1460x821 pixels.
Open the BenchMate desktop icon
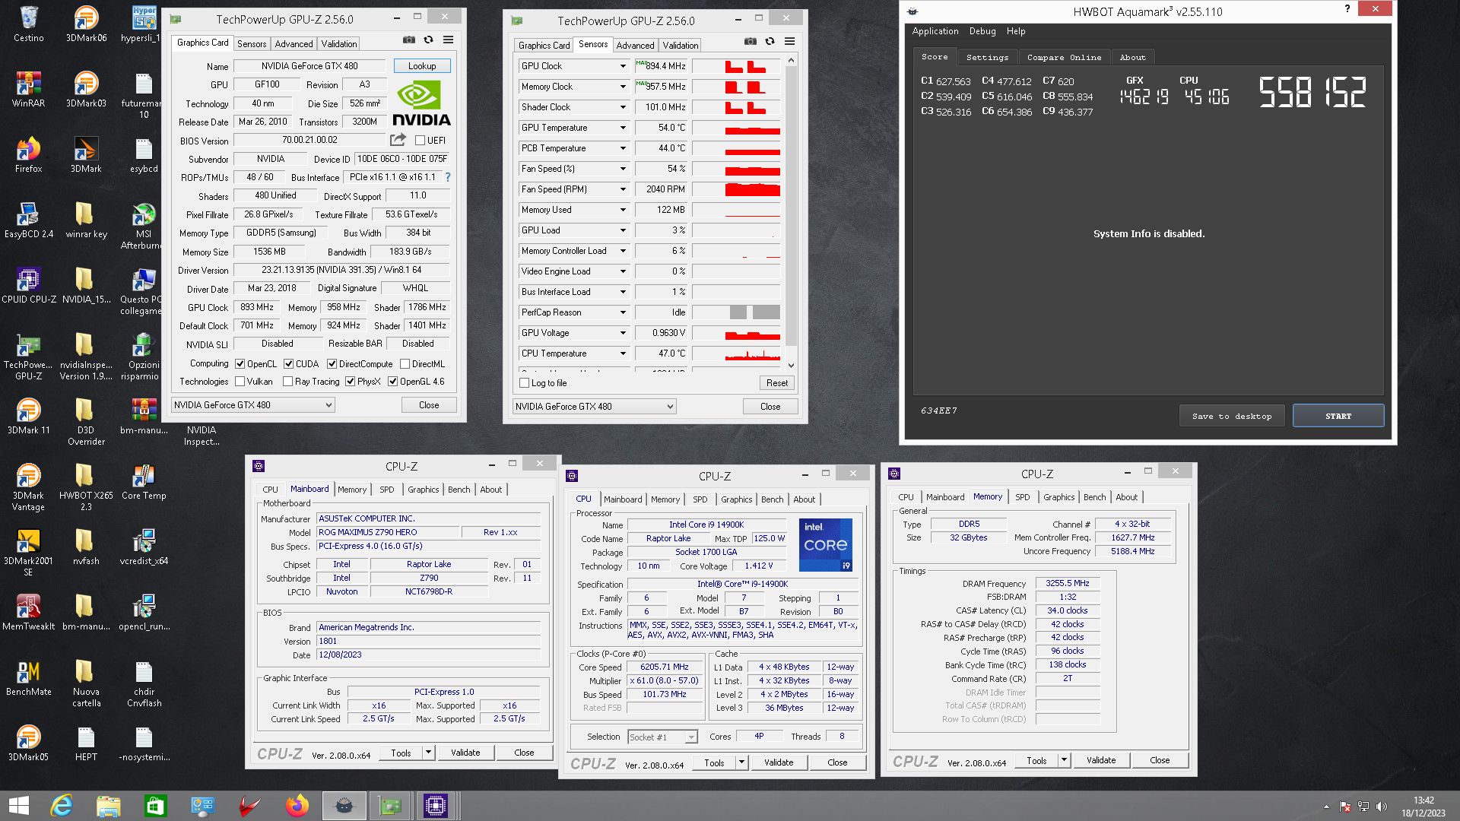(x=28, y=678)
